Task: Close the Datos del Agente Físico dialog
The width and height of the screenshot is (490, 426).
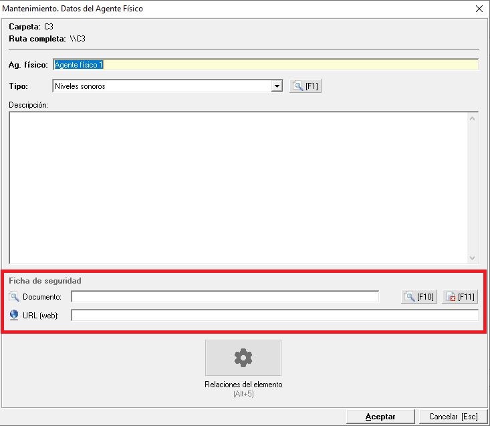Action: pyautogui.click(x=479, y=9)
